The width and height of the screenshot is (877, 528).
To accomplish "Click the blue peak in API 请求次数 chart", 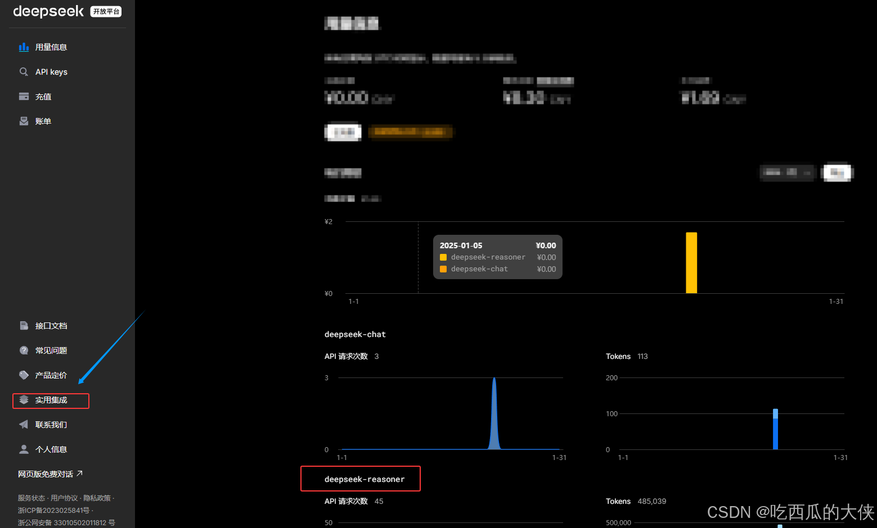I will click(494, 413).
